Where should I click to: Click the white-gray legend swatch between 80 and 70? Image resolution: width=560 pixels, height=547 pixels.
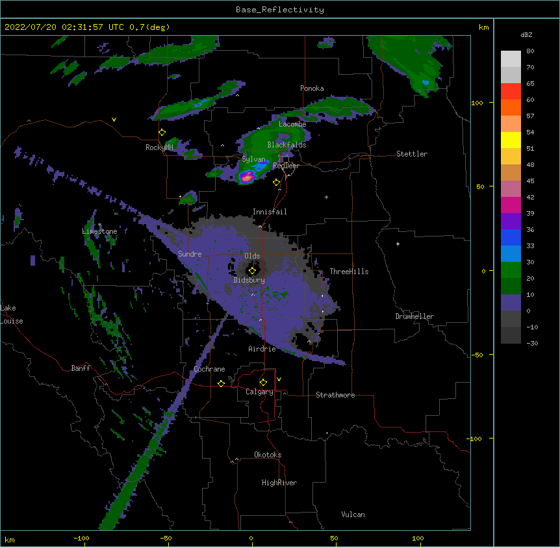click(511, 59)
